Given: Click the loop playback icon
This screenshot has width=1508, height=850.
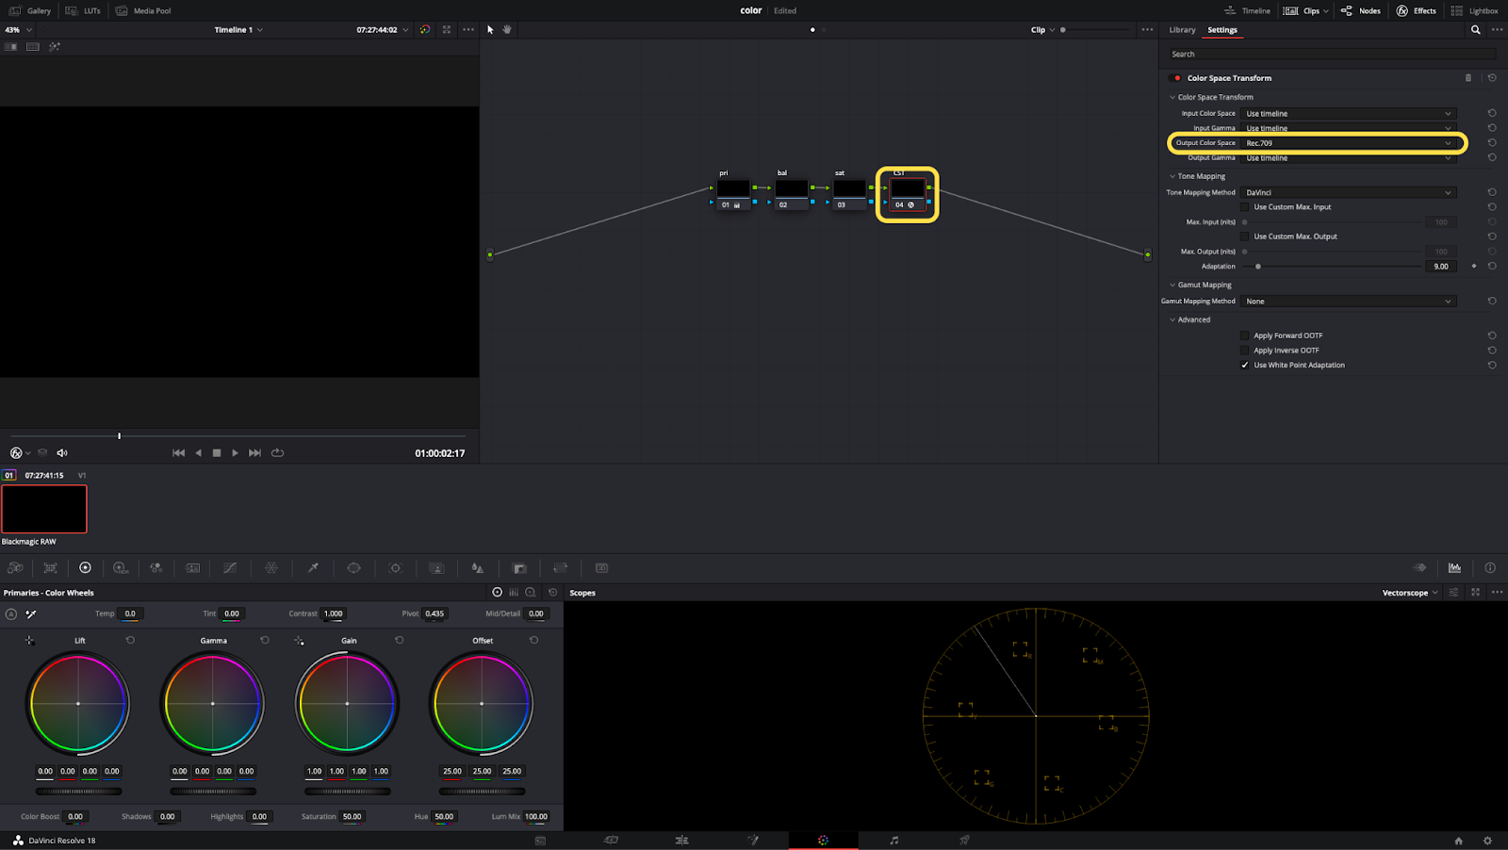Looking at the screenshot, I should (x=277, y=453).
